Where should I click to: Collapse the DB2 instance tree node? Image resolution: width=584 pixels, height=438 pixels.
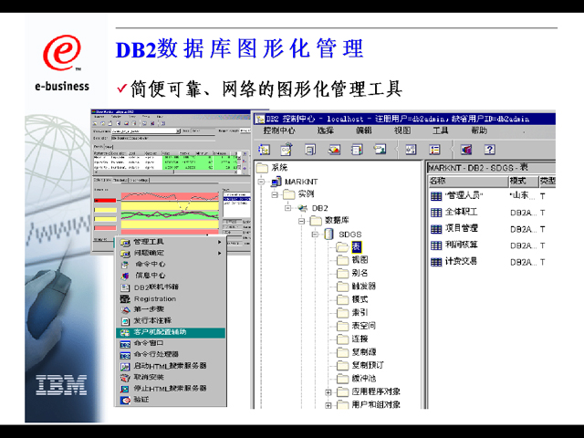click(x=288, y=208)
